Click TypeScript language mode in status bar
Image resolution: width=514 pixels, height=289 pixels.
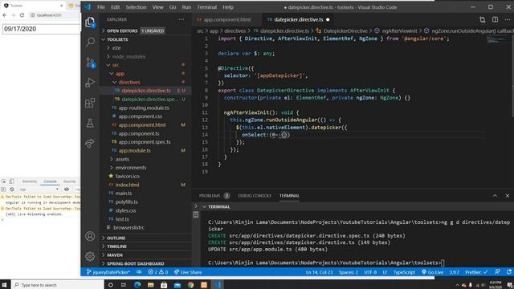[x=404, y=272]
